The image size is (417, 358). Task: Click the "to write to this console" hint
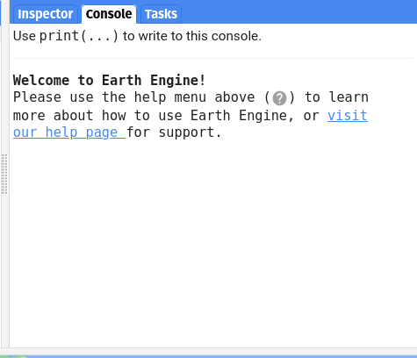coord(192,36)
